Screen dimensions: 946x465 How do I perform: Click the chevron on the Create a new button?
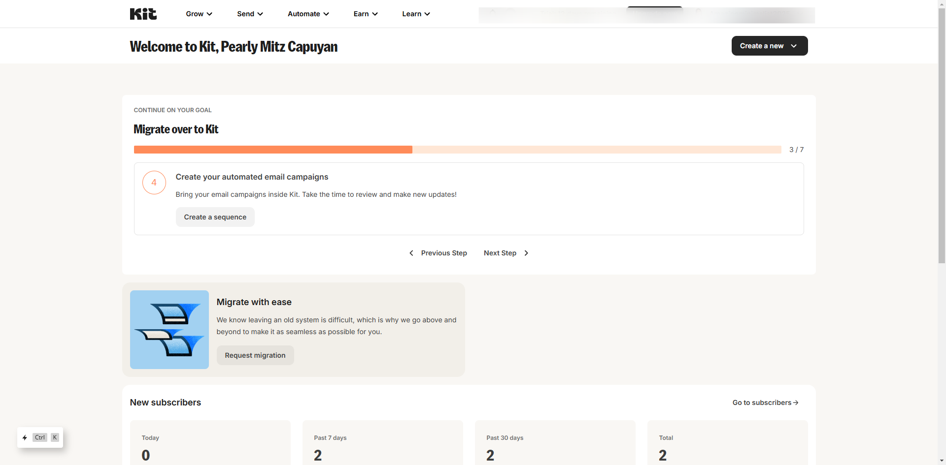click(x=794, y=46)
